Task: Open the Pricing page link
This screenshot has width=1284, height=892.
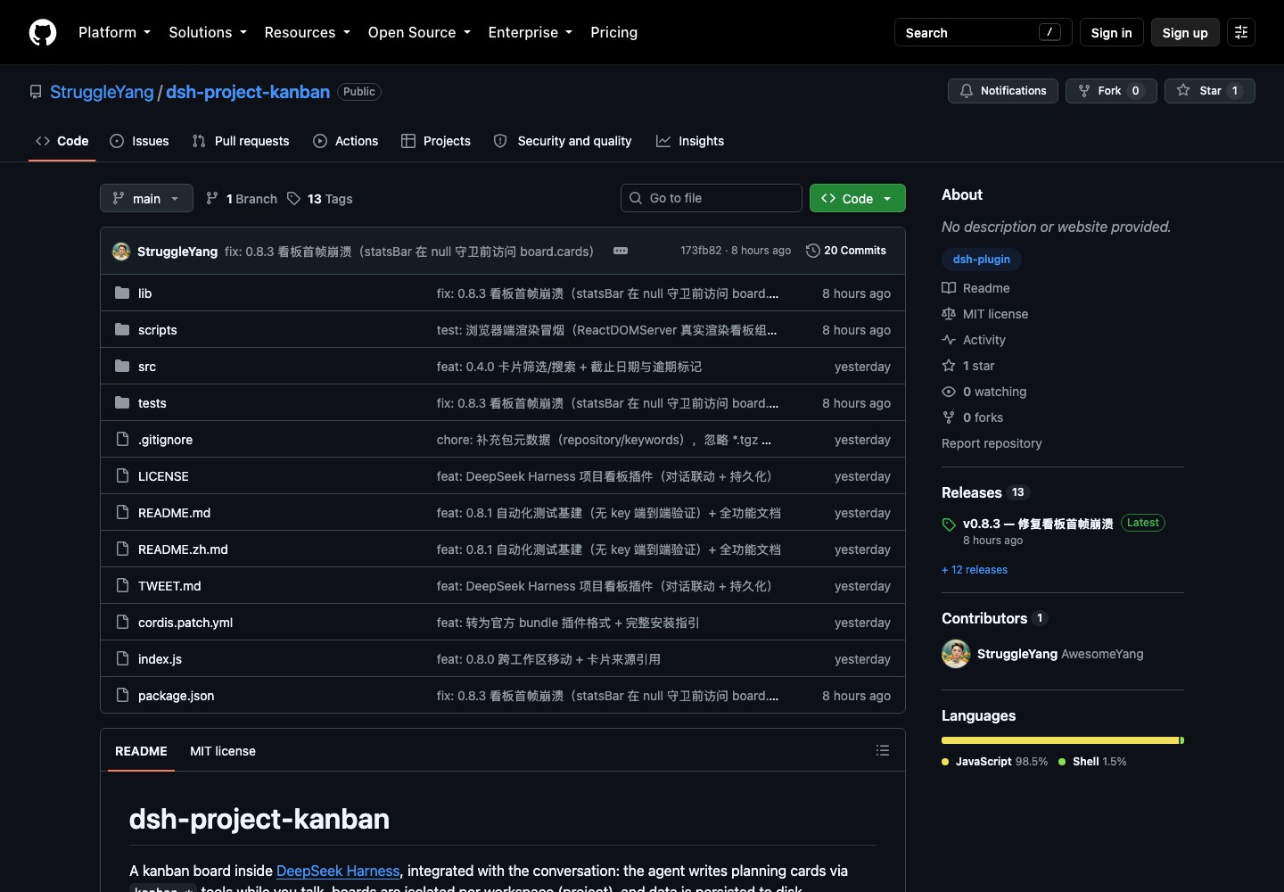Action: pos(613,32)
